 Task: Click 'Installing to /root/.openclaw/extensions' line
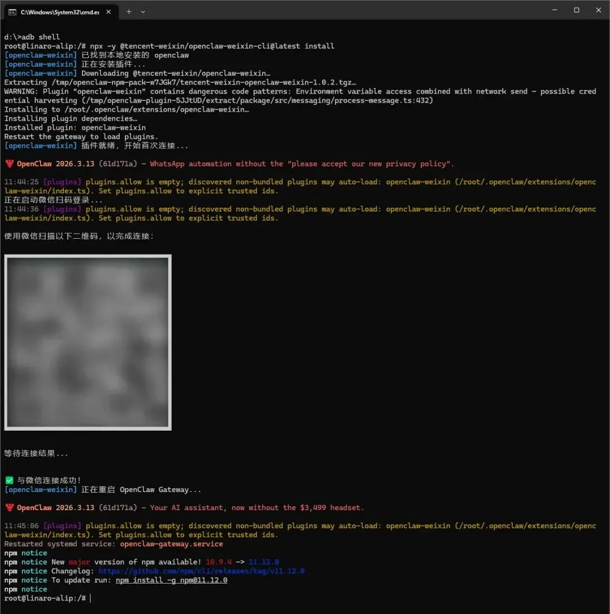(127, 109)
